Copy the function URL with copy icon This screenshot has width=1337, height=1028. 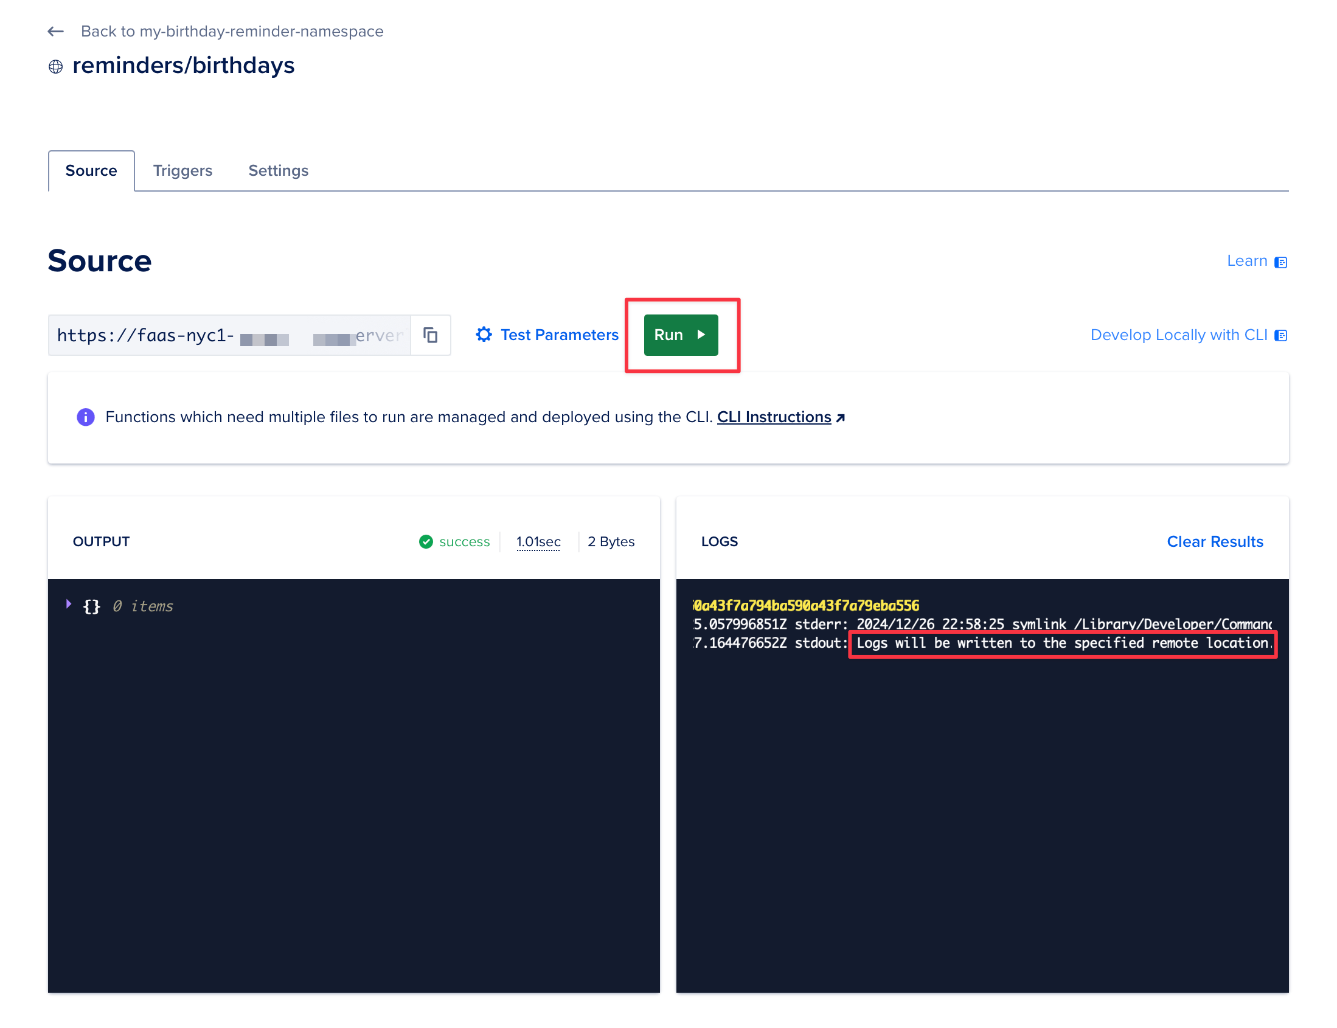tap(430, 335)
